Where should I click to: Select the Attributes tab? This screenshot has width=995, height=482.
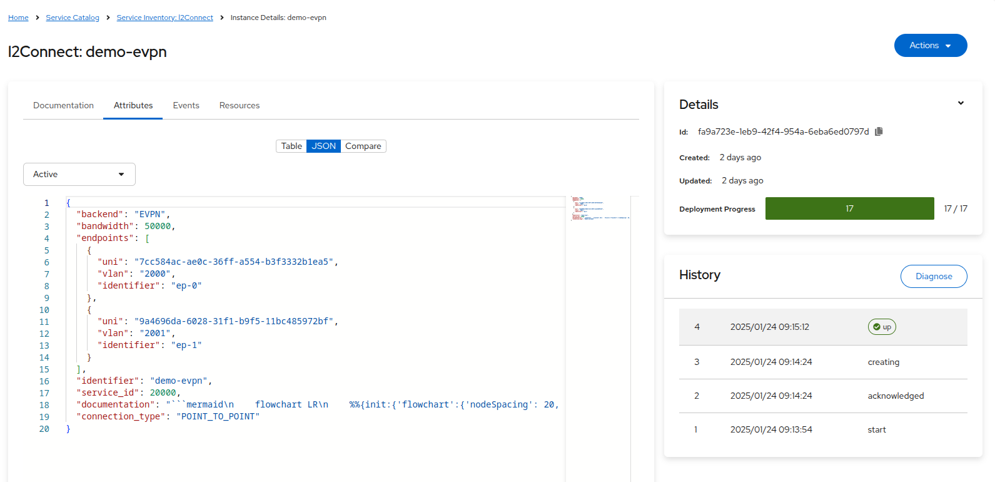[x=133, y=105]
